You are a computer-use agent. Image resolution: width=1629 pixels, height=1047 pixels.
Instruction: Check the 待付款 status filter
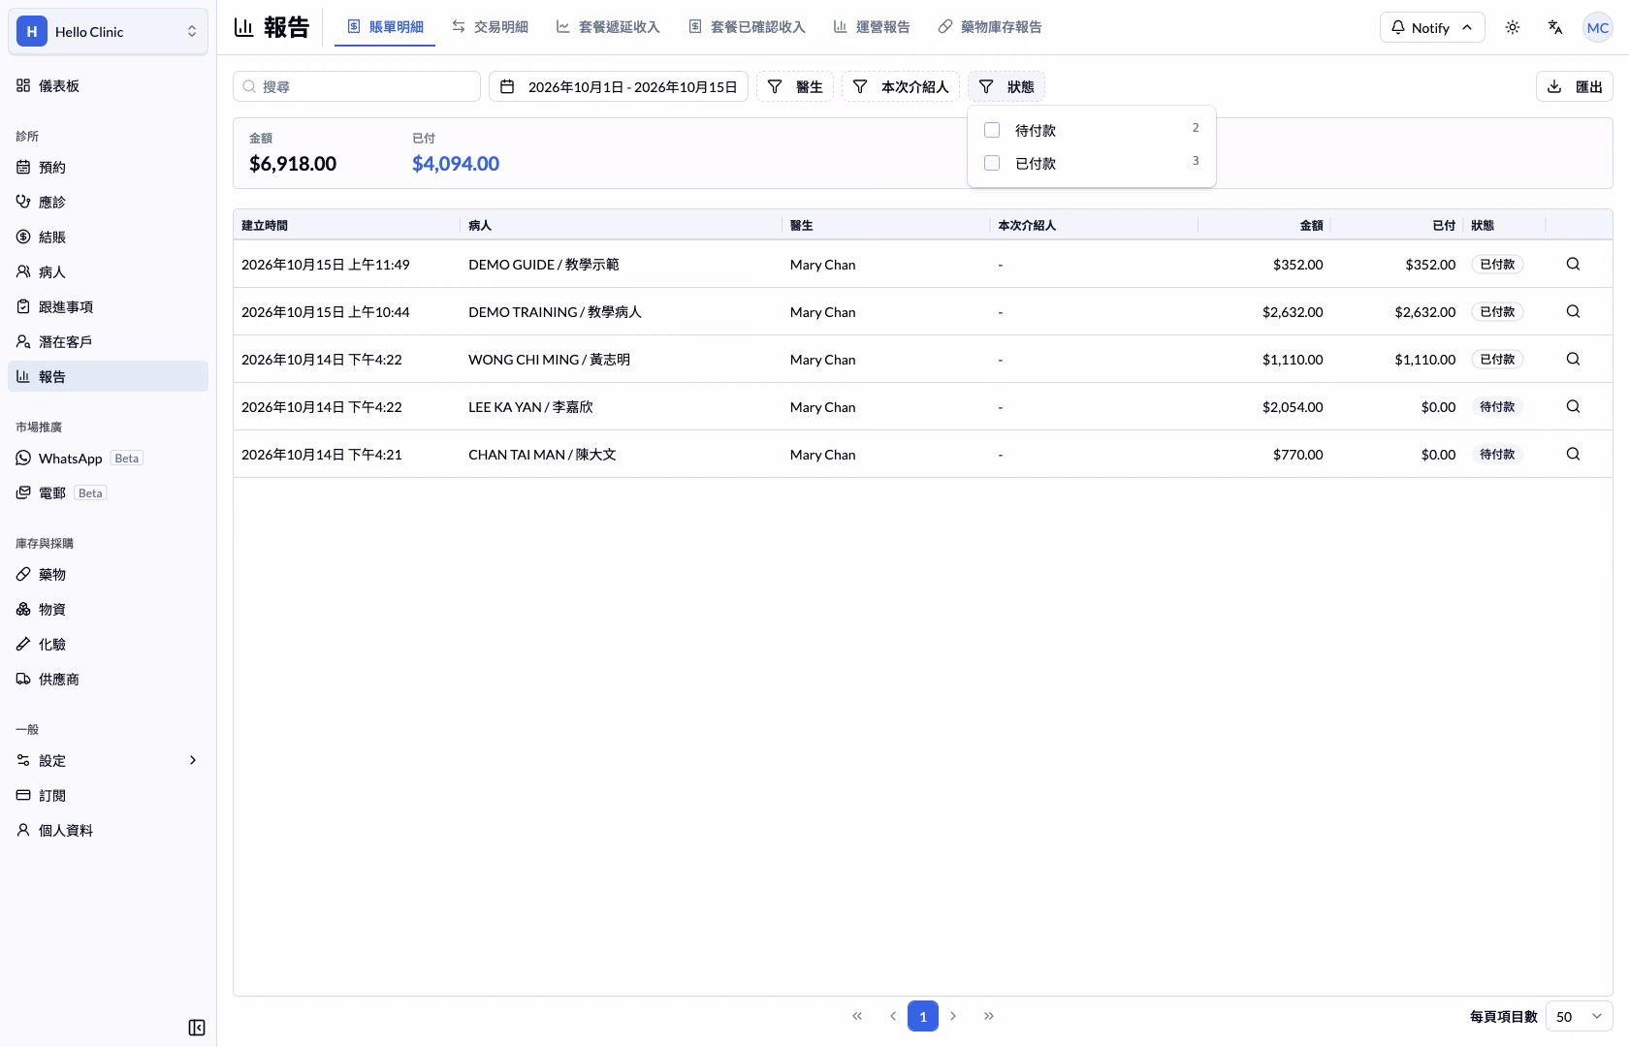tap(992, 130)
